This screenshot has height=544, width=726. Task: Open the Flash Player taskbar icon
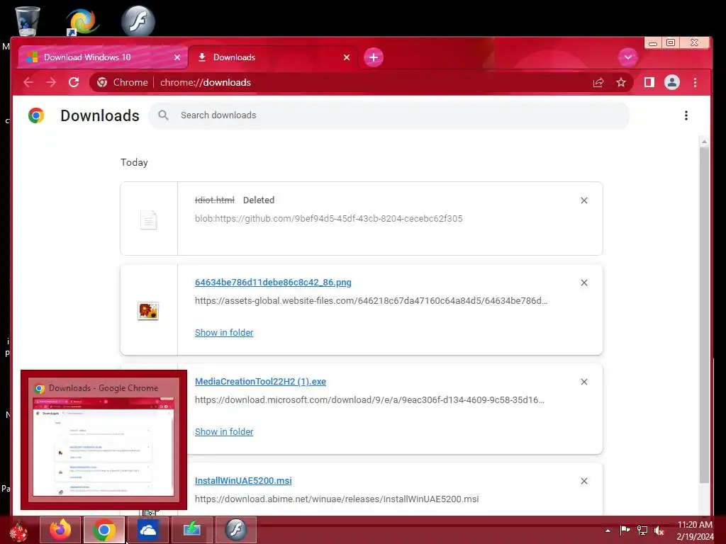[236, 530]
